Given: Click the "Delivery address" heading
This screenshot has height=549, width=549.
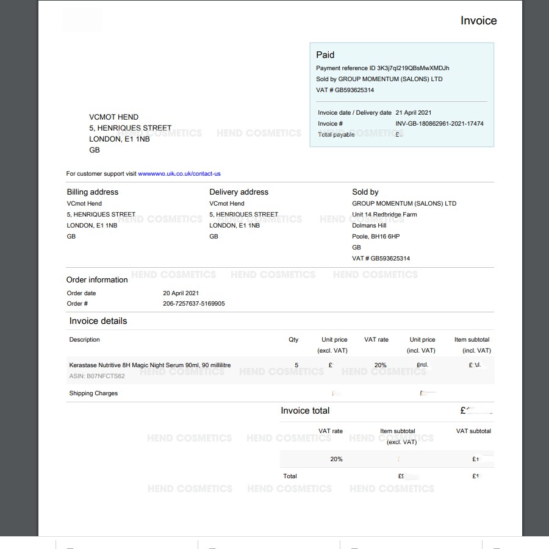Looking at the screenshot, I should 239,192.
